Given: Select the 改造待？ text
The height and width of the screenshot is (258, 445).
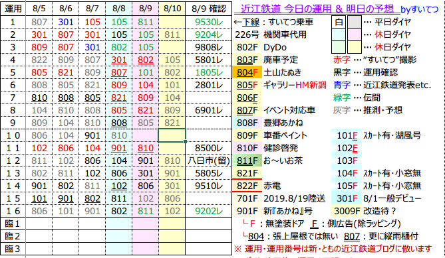Looking at the screenshot, I should 379,211.
